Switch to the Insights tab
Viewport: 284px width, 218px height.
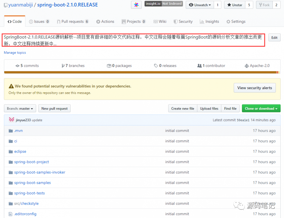[x=209, y=21]
